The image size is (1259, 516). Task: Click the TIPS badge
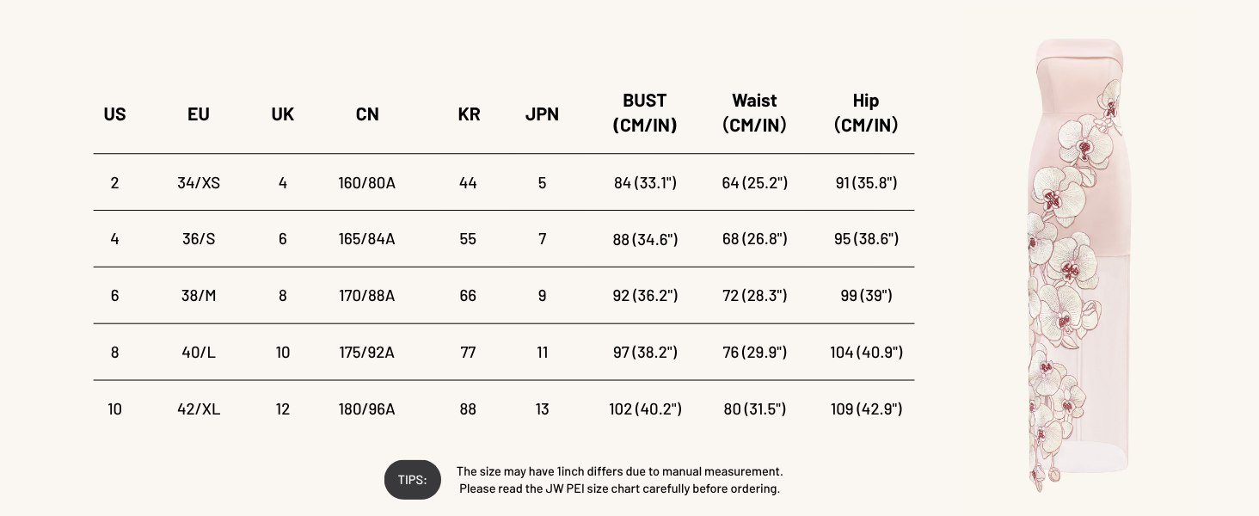coord(413,480)
